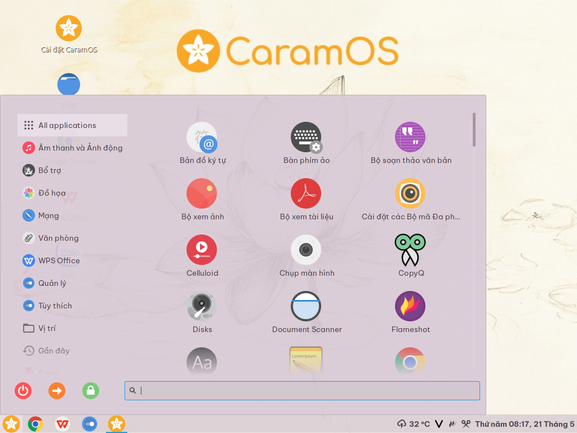Open Bộ soạn thảo văn bản editor
This screenshot has height=433, width=577.
[x=411, y=143]
